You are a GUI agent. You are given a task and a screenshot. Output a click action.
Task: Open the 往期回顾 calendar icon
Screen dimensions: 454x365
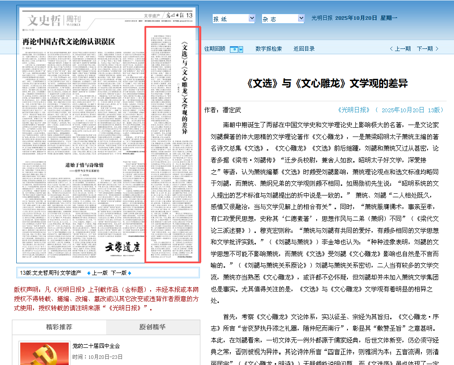[234, 49]
